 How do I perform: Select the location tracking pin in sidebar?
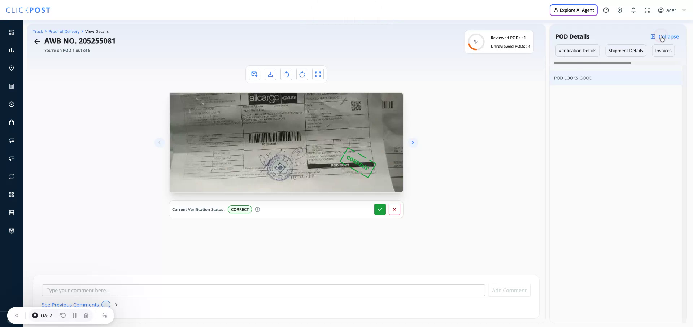coord(11,68)
